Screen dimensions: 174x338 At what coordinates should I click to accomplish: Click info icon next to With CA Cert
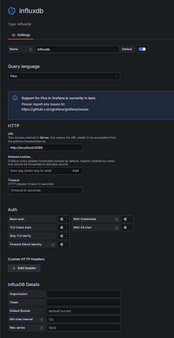click(x=117, y=228)
